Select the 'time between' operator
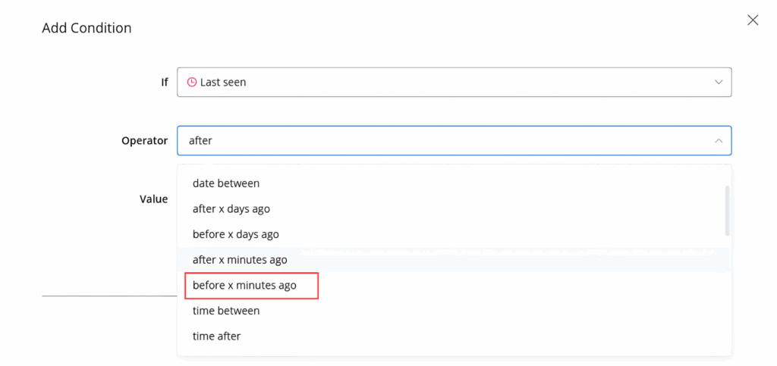Viewport: 777px width, 366px height. pos(226,311)
